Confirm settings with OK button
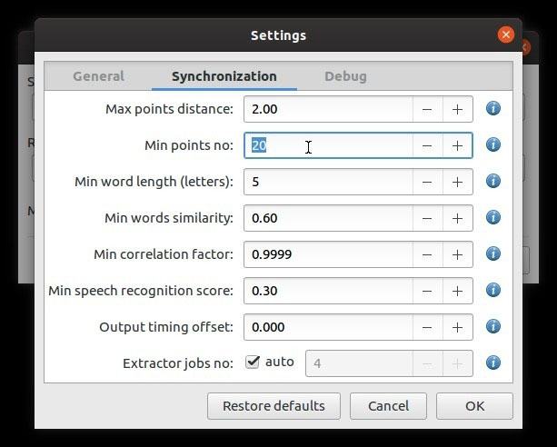Screen dimensions: 557x447 point(474,406)
